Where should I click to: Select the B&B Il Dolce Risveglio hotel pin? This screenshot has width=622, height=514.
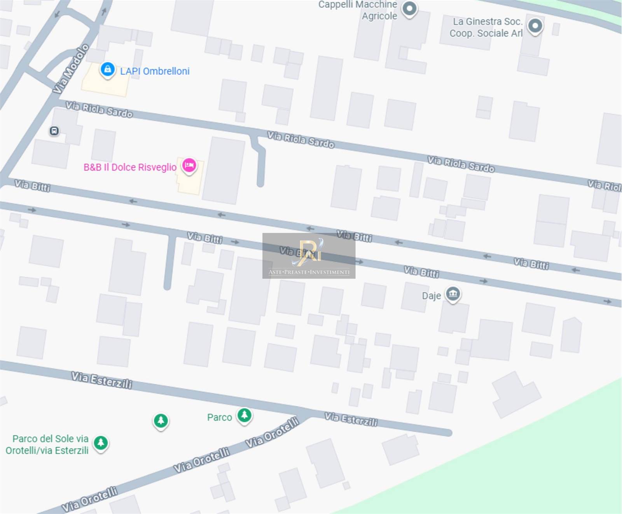tap(189, 166)
